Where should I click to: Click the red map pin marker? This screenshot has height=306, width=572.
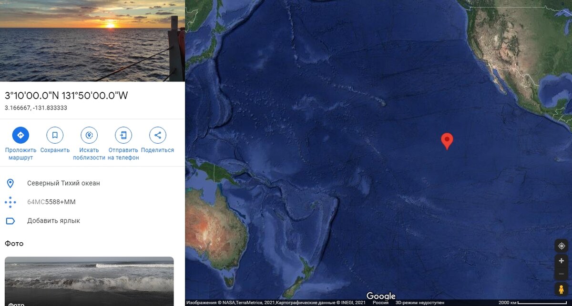tap(447, 141)
